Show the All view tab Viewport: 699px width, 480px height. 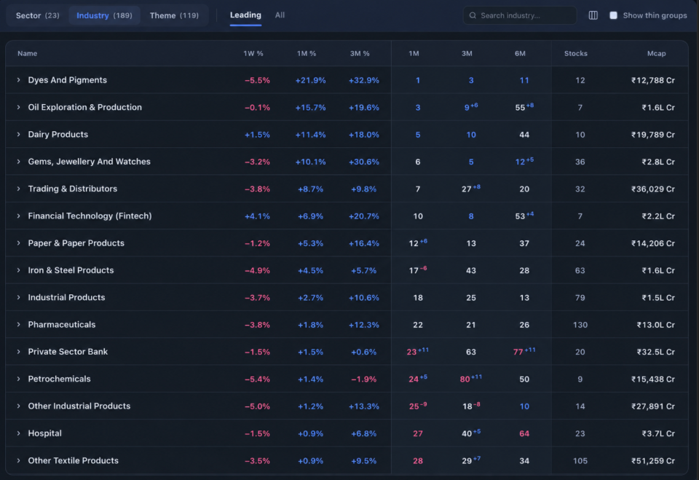click(280, 15)
